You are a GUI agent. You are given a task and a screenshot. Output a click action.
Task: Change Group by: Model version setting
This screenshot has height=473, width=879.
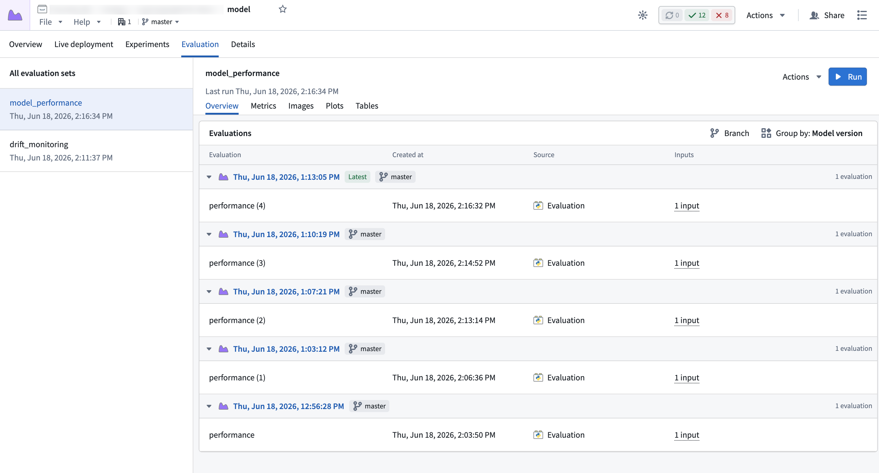pos(812,133)
